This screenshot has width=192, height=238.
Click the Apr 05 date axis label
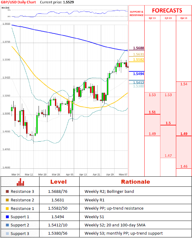70,175
